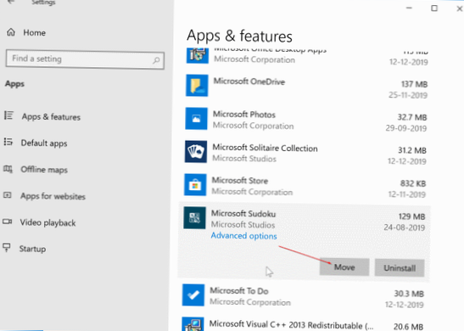This screenshot has width=464, height=331.
Task: Click the 32.7 MB size of Photos
Action: [x=412, y=117]
